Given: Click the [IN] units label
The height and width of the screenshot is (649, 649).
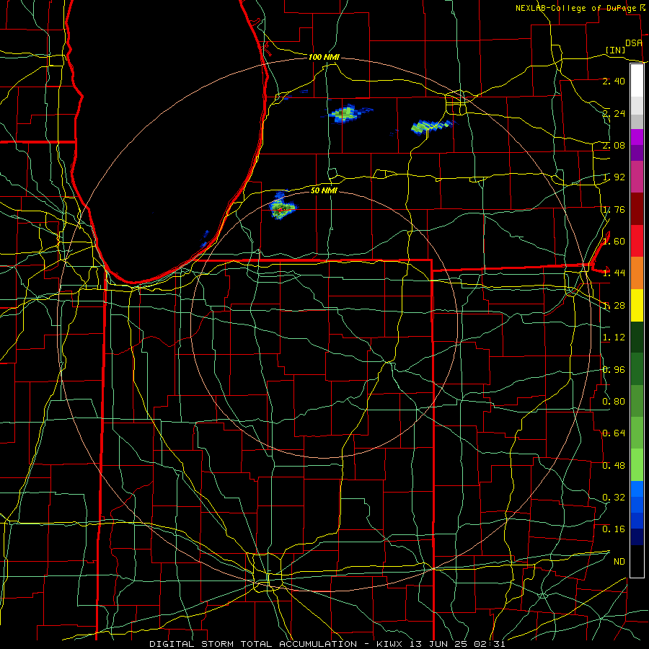Looking at the screenshot, I should 616,50.
